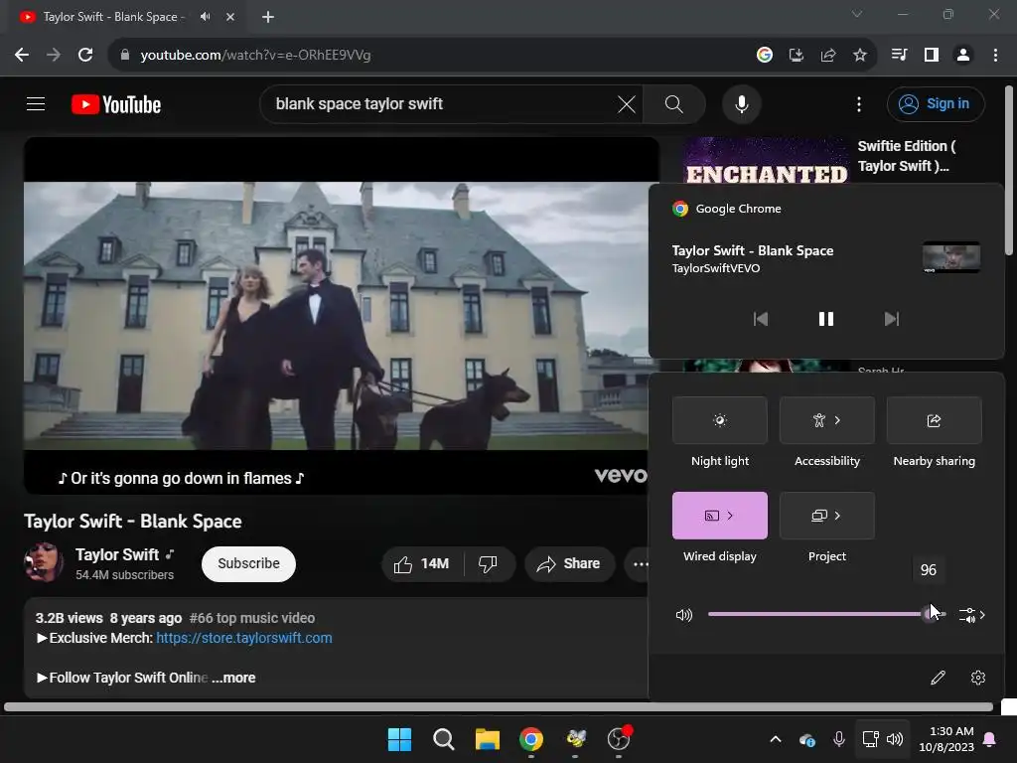Image resolution: width=1017 pixels, height=763 pixels.
Task: Click the Google icon in the address bar
Action: tap(765, 56)
